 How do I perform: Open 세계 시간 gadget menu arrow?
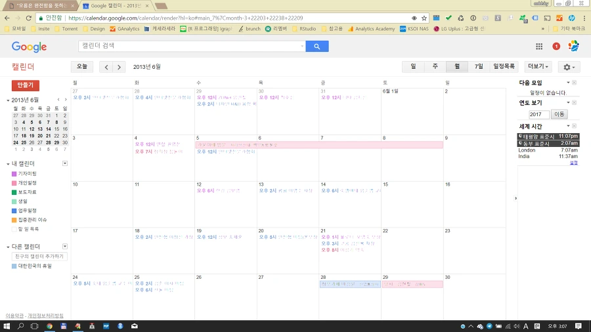(568, 126)
